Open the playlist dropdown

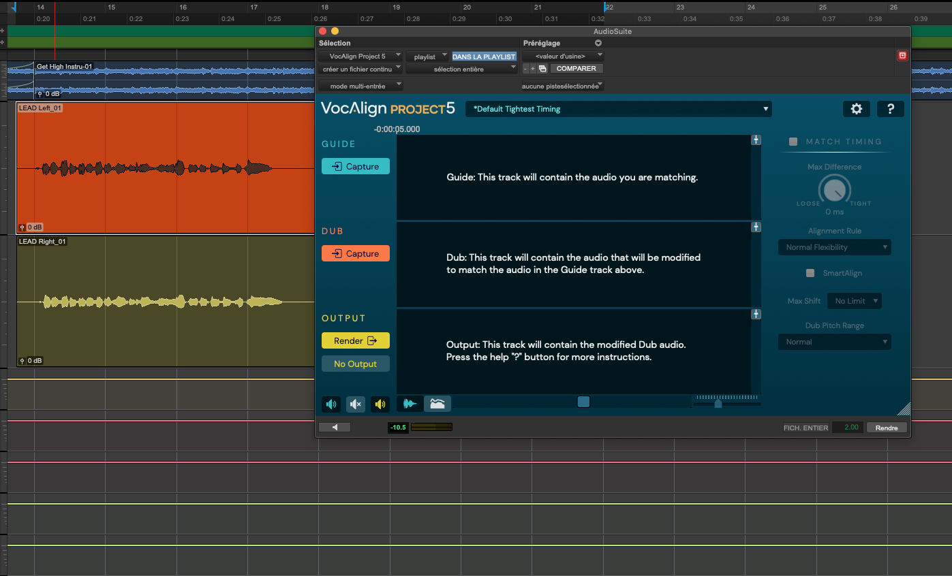coord(427,57)
